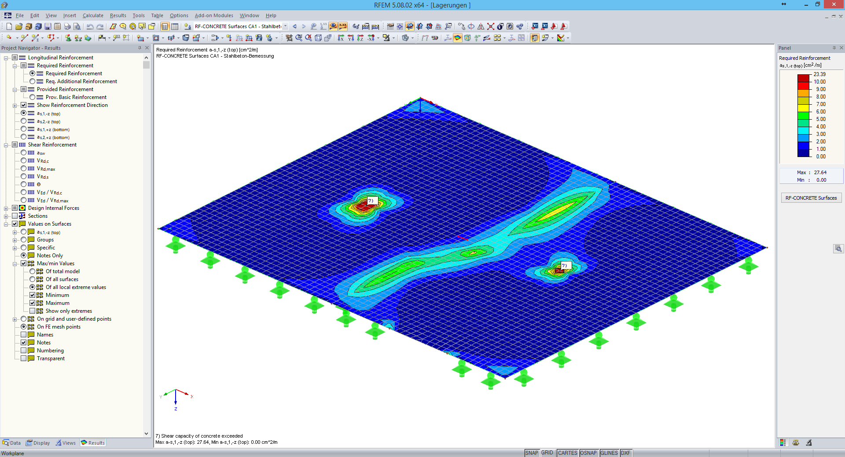Toggle Show Values x.xx icon
Screen dimensions: 845x457
(x=343, y=26)
